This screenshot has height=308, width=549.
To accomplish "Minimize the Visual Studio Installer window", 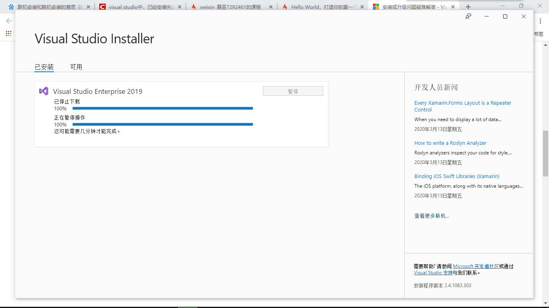I will click(x=487, y=16).
